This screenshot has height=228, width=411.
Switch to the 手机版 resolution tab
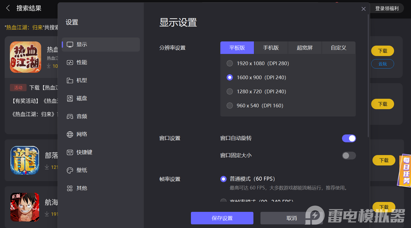point(271,48)
